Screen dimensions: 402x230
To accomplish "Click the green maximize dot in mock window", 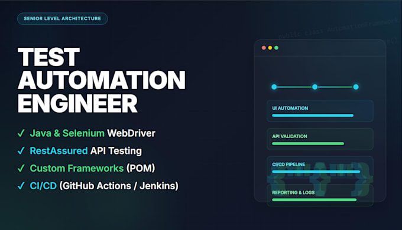I will coord(277,48).
